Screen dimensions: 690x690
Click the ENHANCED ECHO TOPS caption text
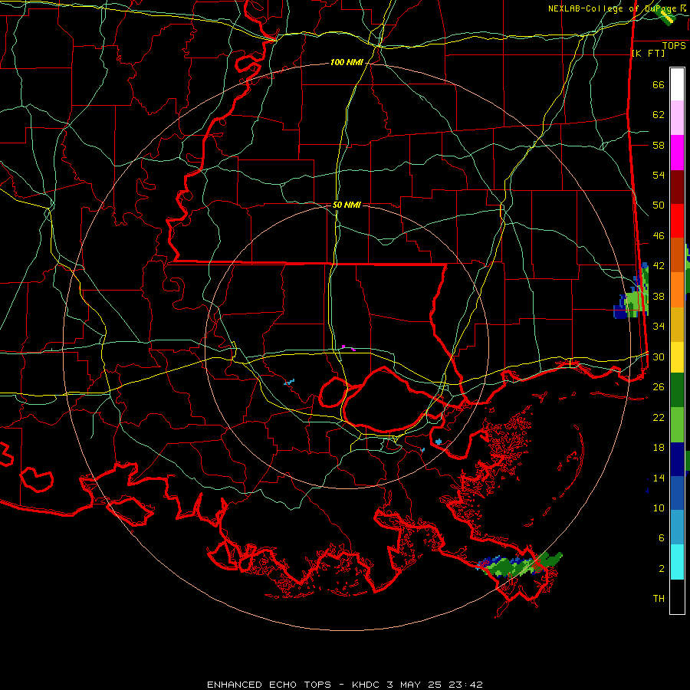269,685
